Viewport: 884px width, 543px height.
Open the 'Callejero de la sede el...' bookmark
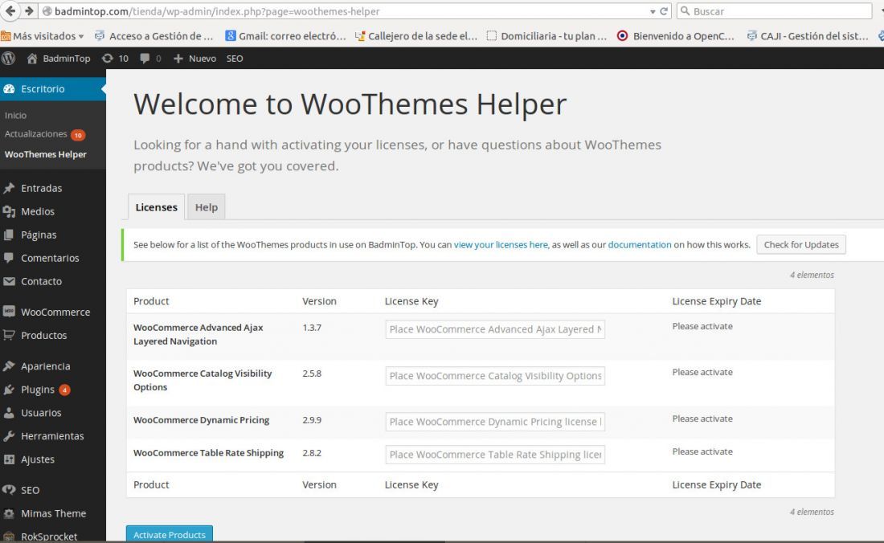(415, 36)
